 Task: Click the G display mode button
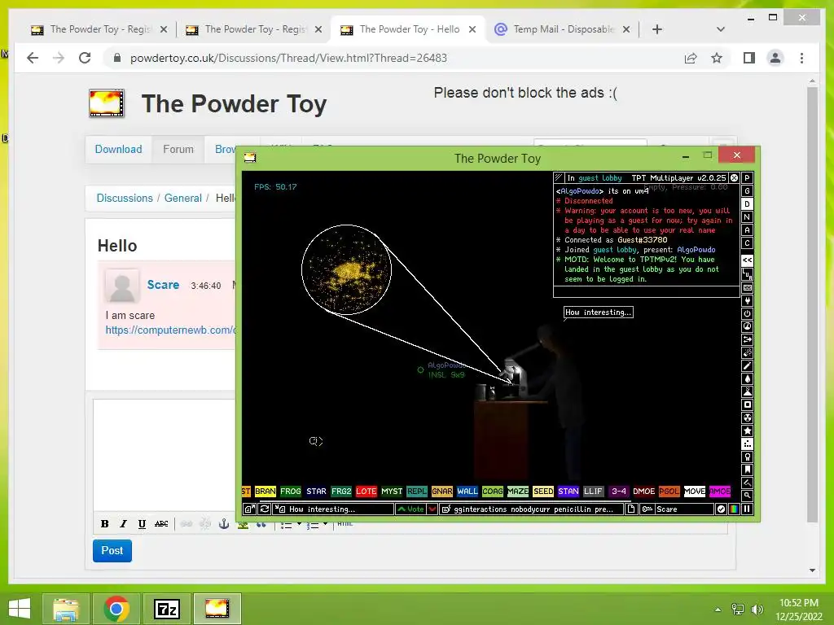click(x=747, y=190)
